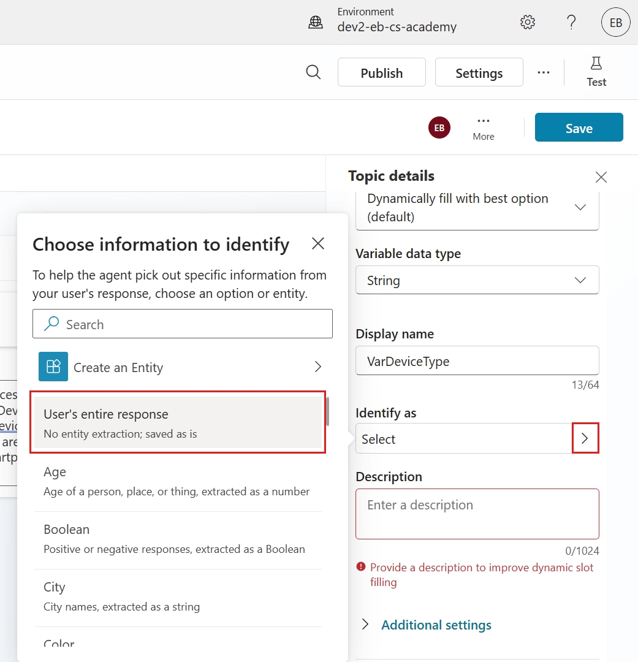Click the search magnifier icon in toolbar
The height and width of the screenshot is (662, 638).
pos(313,72)
